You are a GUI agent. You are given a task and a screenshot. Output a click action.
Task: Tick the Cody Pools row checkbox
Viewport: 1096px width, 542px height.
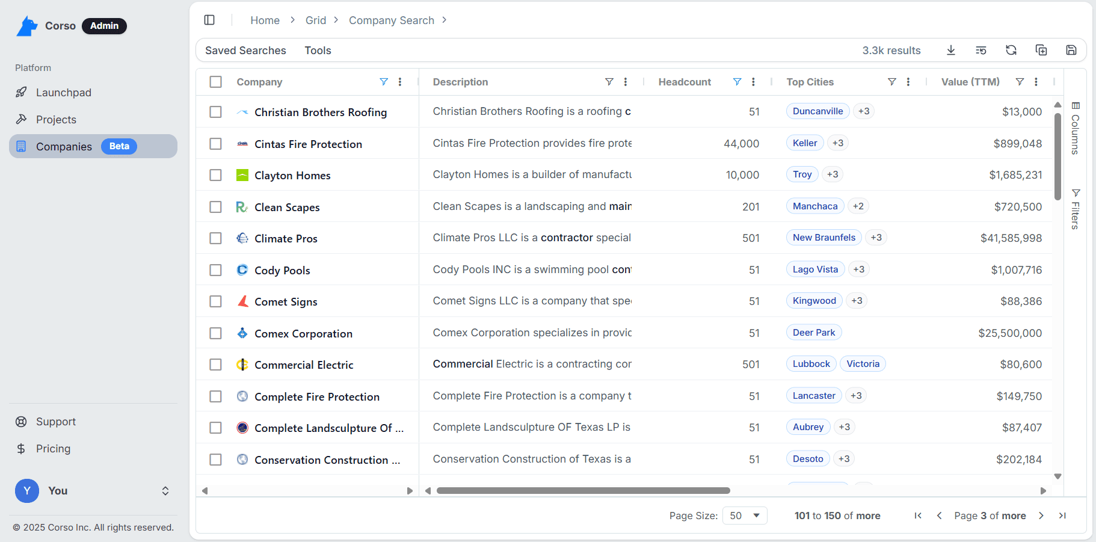216,270
